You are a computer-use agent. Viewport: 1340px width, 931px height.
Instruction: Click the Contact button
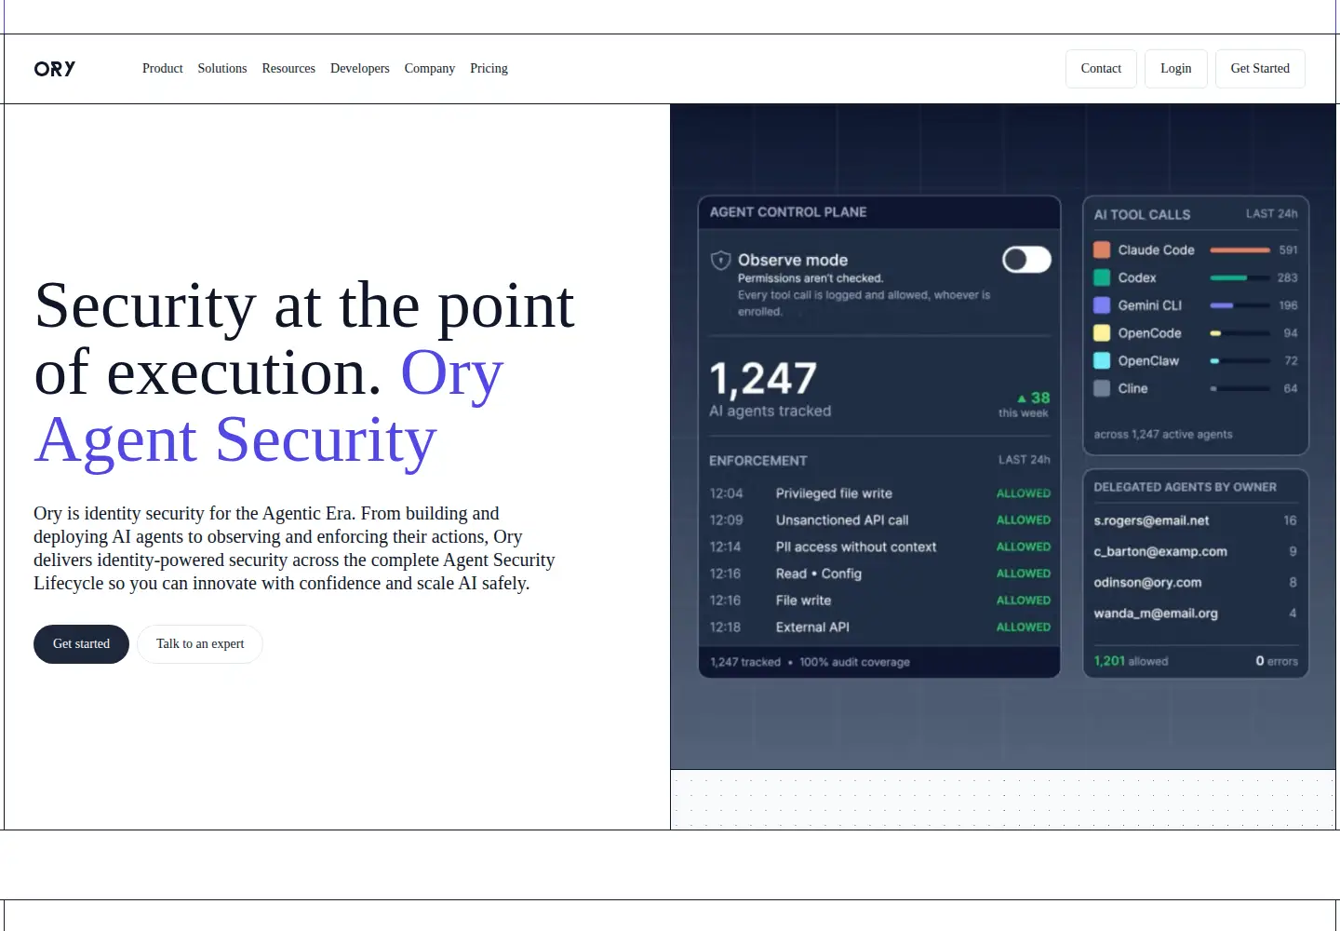click(x=1101, y=69)
